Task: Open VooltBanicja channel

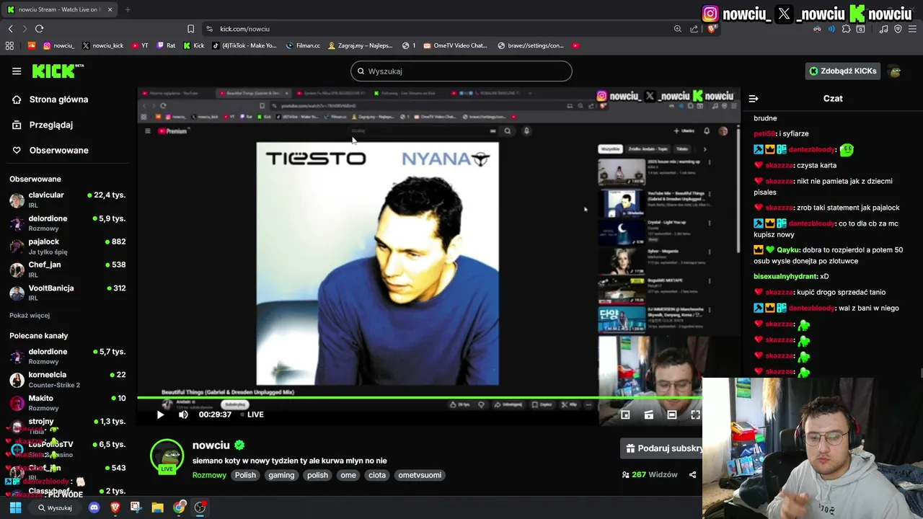Action: pos(67,293)
